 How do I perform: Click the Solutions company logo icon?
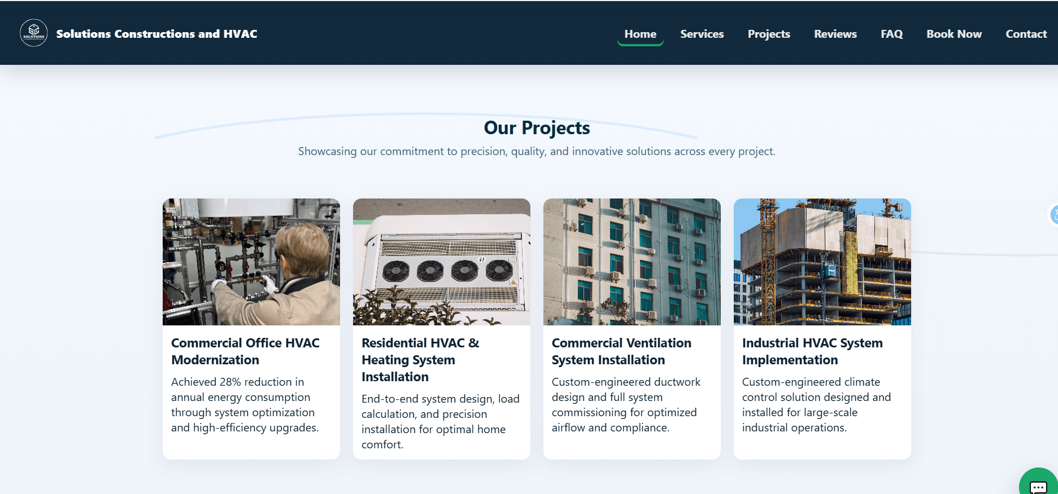click(x=34, y=33)
